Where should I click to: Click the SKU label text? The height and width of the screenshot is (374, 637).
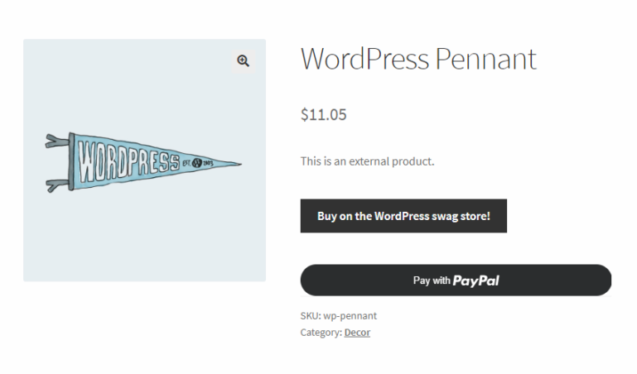pyautogui.click(x=310, y=315)
